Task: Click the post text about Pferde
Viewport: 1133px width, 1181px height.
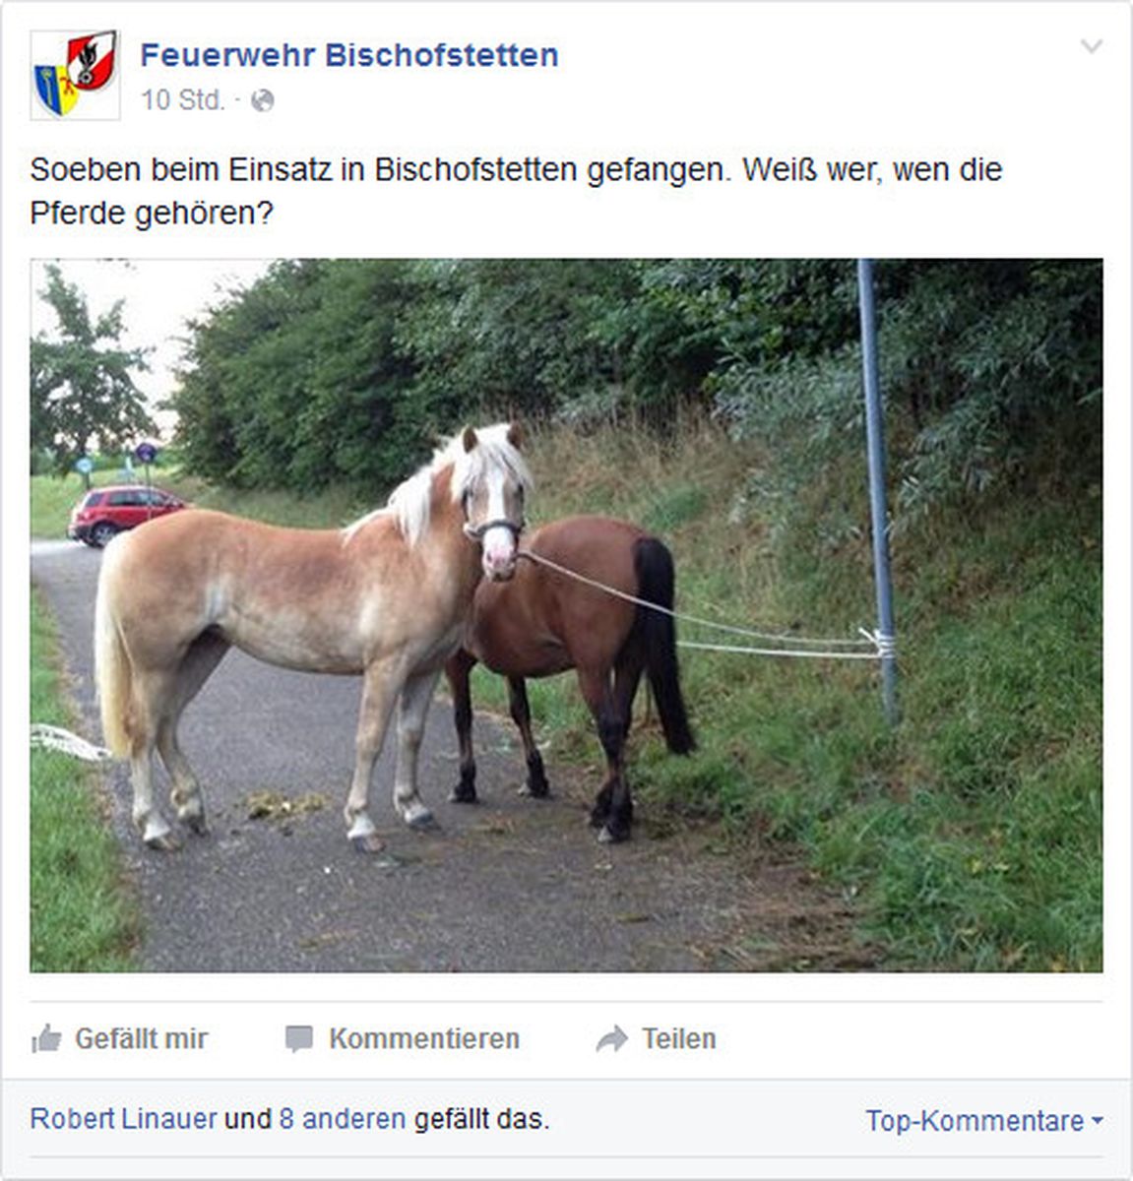Action: pyautogui.click(x=516, y=191)
